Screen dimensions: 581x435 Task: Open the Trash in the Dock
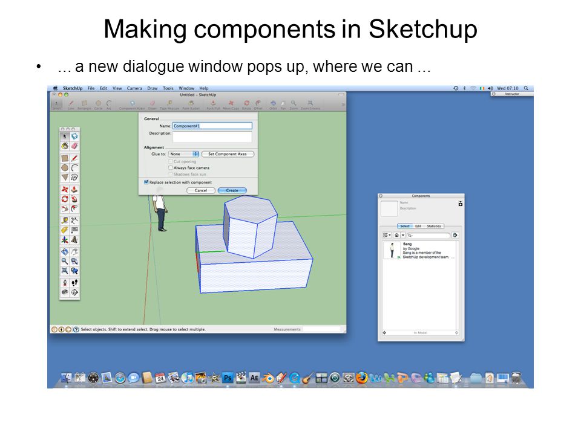click(x=516, y=378)
